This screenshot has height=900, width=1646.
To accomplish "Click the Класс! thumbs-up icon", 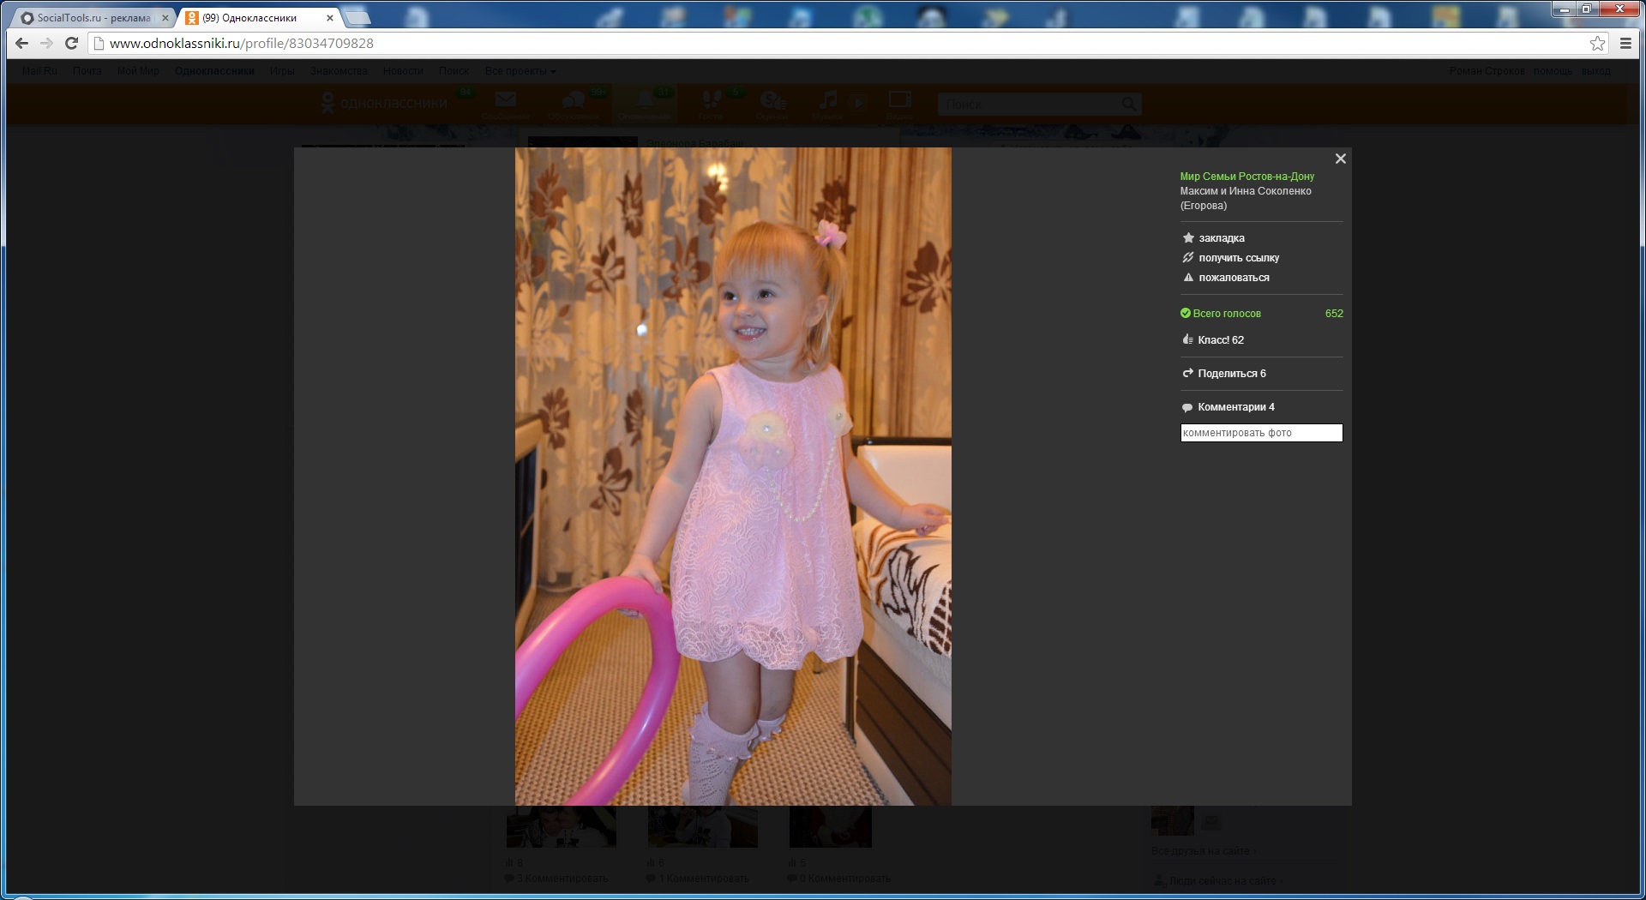I will [x=1187, y=340].
